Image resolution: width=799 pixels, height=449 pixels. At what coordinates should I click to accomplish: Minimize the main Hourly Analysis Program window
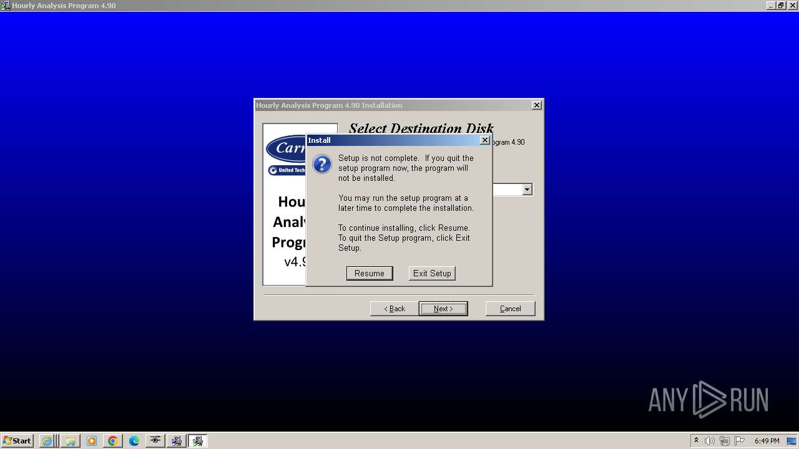[772, 6]
